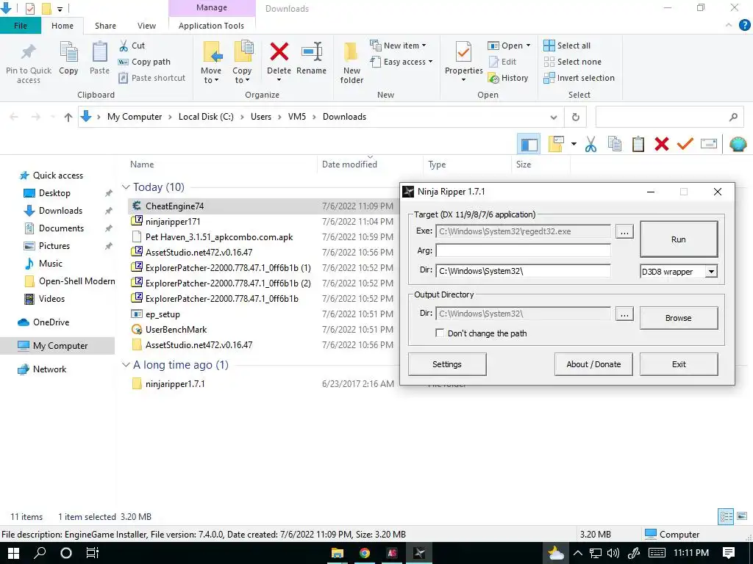The image size is (753, 564).
Task: Switch to the View ribbon tab
Action: (146, 26)
